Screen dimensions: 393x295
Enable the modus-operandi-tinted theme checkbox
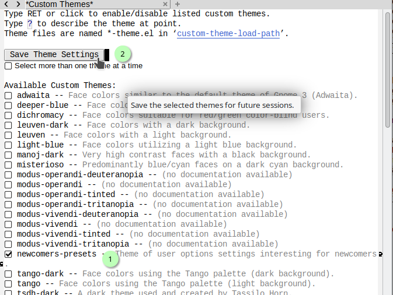click(x=8, y=194)
